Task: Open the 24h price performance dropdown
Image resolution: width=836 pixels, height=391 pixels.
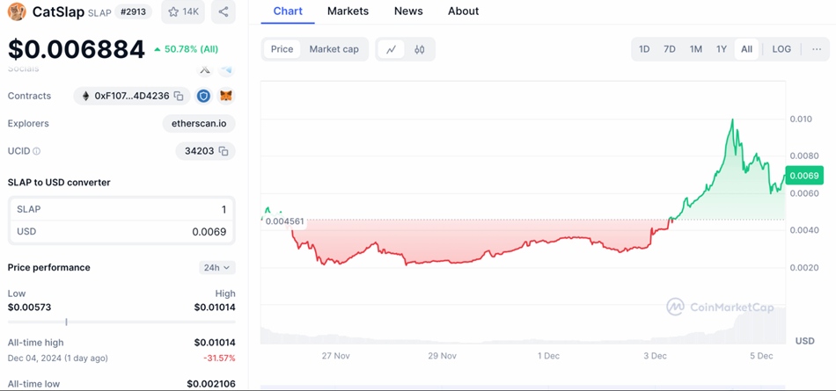Action: click(x=217, y=267)
